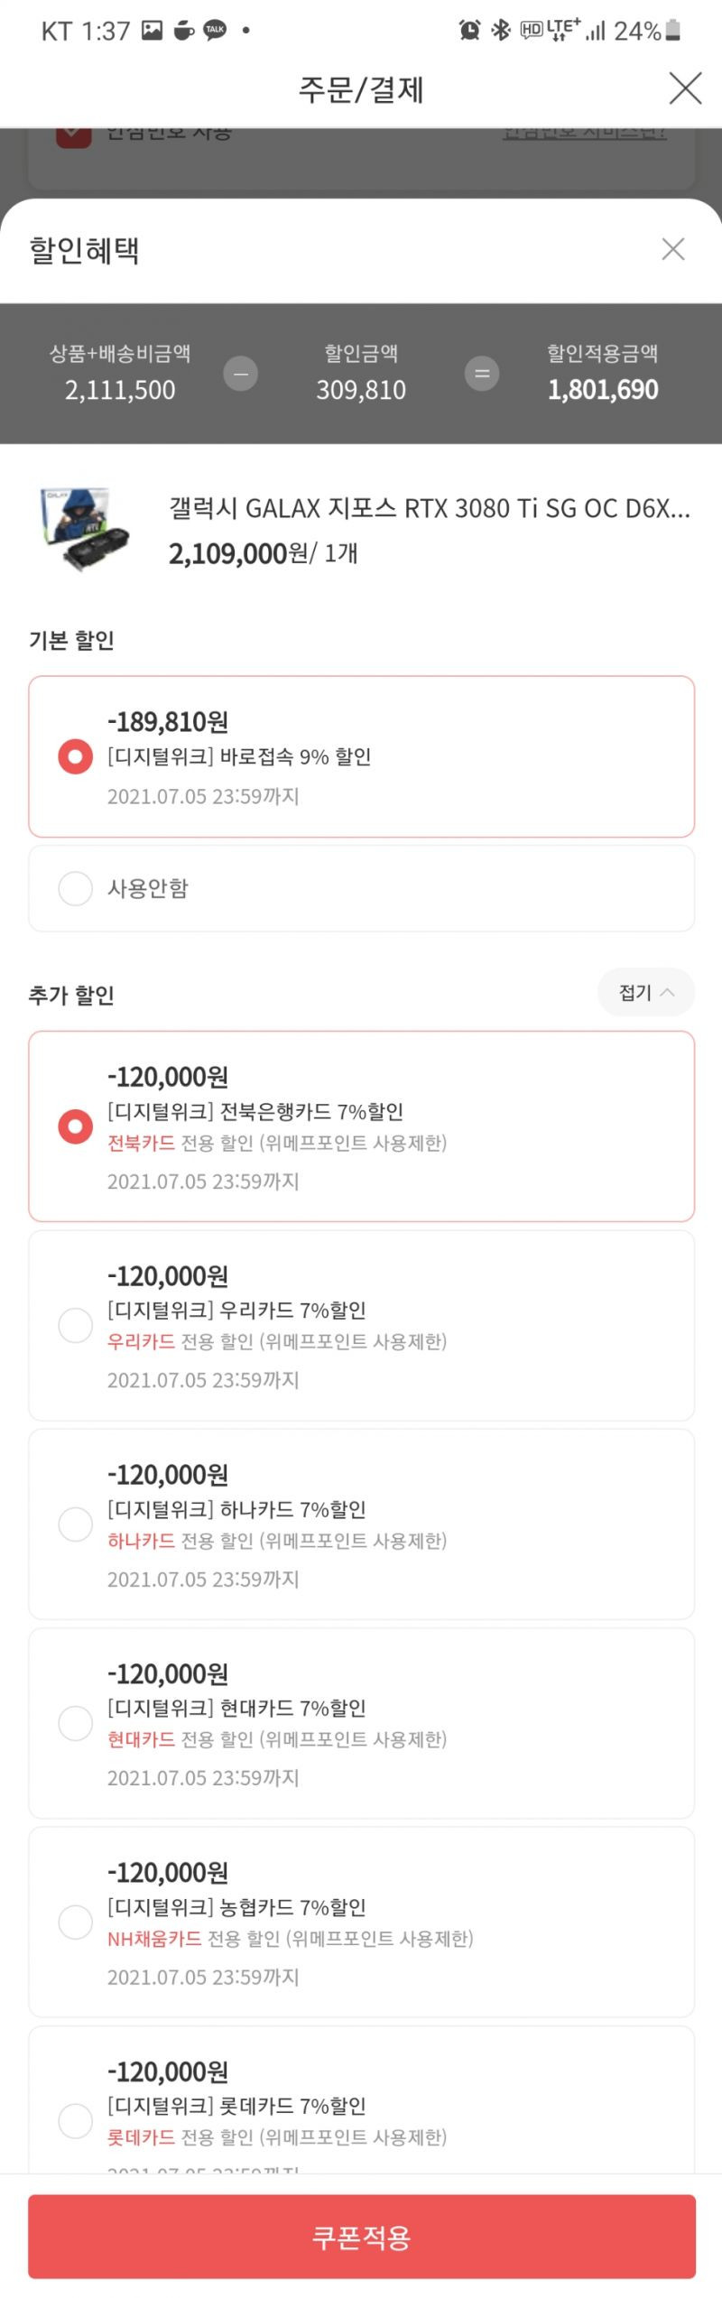Screen dimensions: 722x2298
Task: Select 사용안함 radio option
Action: [75, 888]
